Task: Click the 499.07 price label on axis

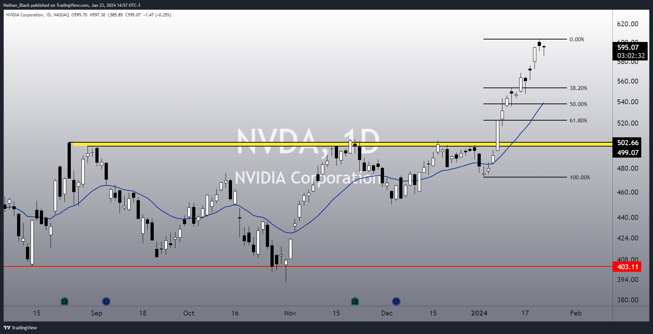Action: [627, 153]
